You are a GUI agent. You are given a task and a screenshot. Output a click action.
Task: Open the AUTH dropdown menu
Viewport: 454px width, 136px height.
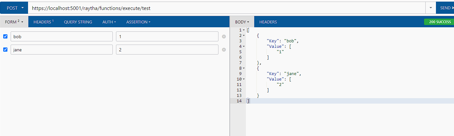109,22
